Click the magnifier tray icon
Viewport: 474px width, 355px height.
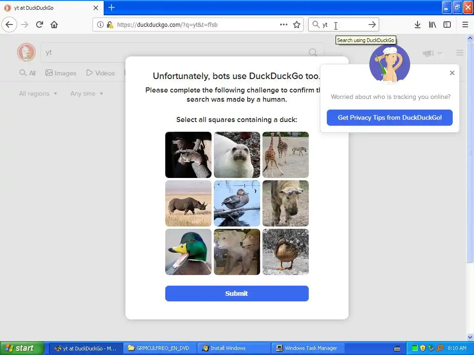click(440, 348)
